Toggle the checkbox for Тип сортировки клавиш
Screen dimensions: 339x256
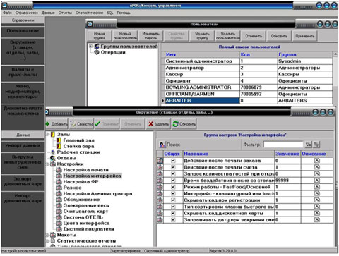pyautogui.click(x=173, y=207)
